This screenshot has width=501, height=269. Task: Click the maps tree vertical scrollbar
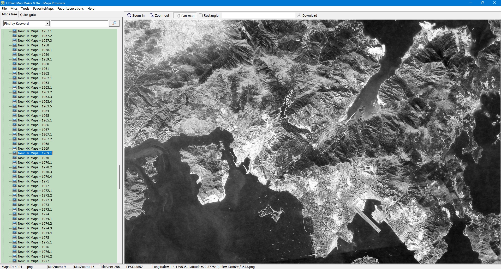pyautogui.click(x=120, y=177)
